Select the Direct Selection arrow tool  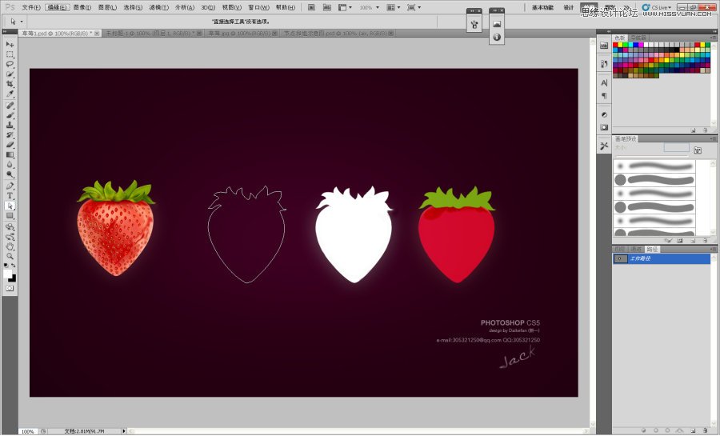(10, 206)
